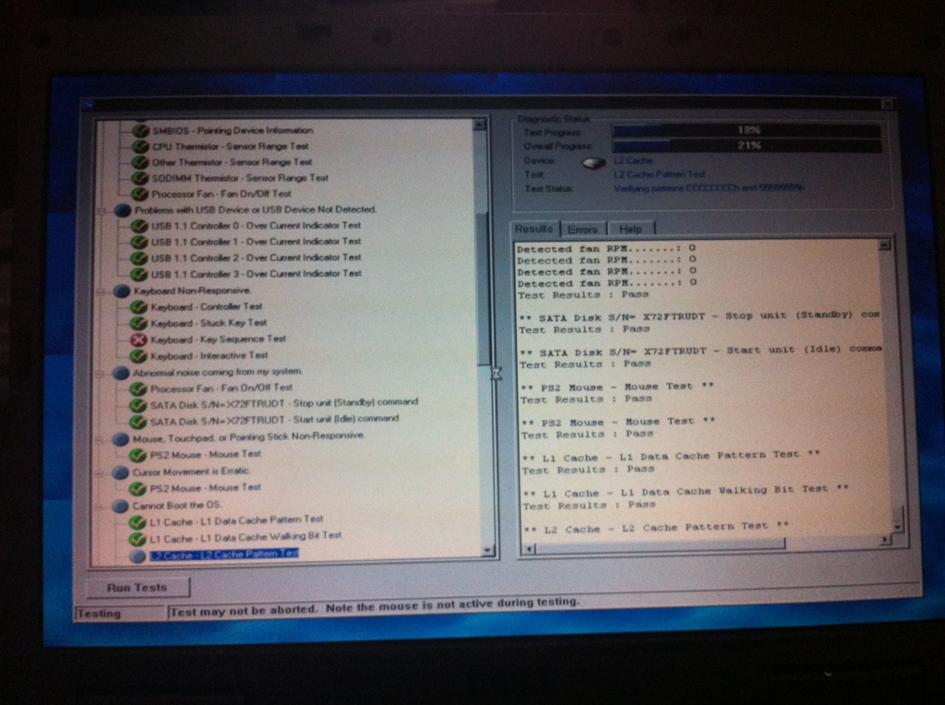The height and width of the screenshot is (705, 945).
Task: Collapse the Problems with USB Device group
Action: point(102,210)
